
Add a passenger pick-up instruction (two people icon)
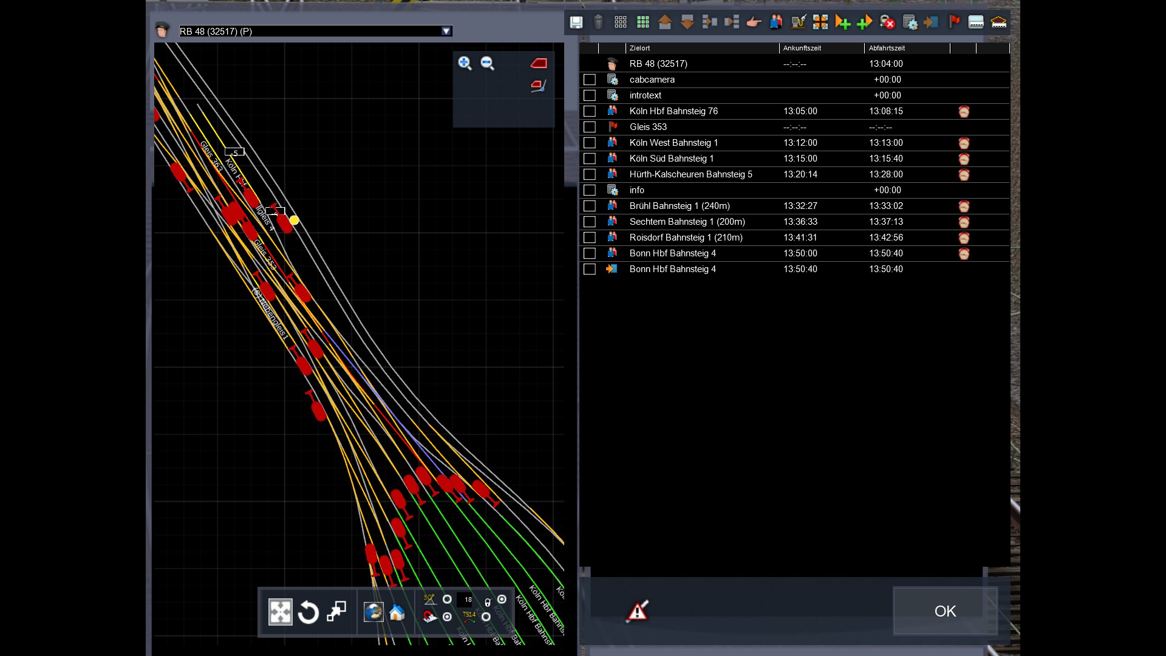click(776, 22)
